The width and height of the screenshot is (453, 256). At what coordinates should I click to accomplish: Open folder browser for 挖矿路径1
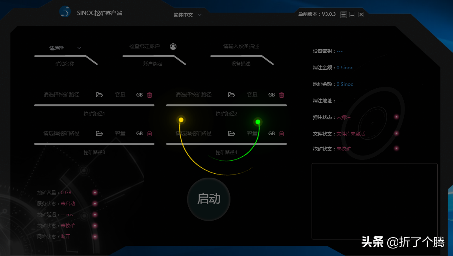click(x=99, y=95)
